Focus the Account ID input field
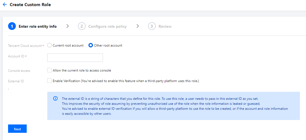Screen dimensions: 306x140 75,58
